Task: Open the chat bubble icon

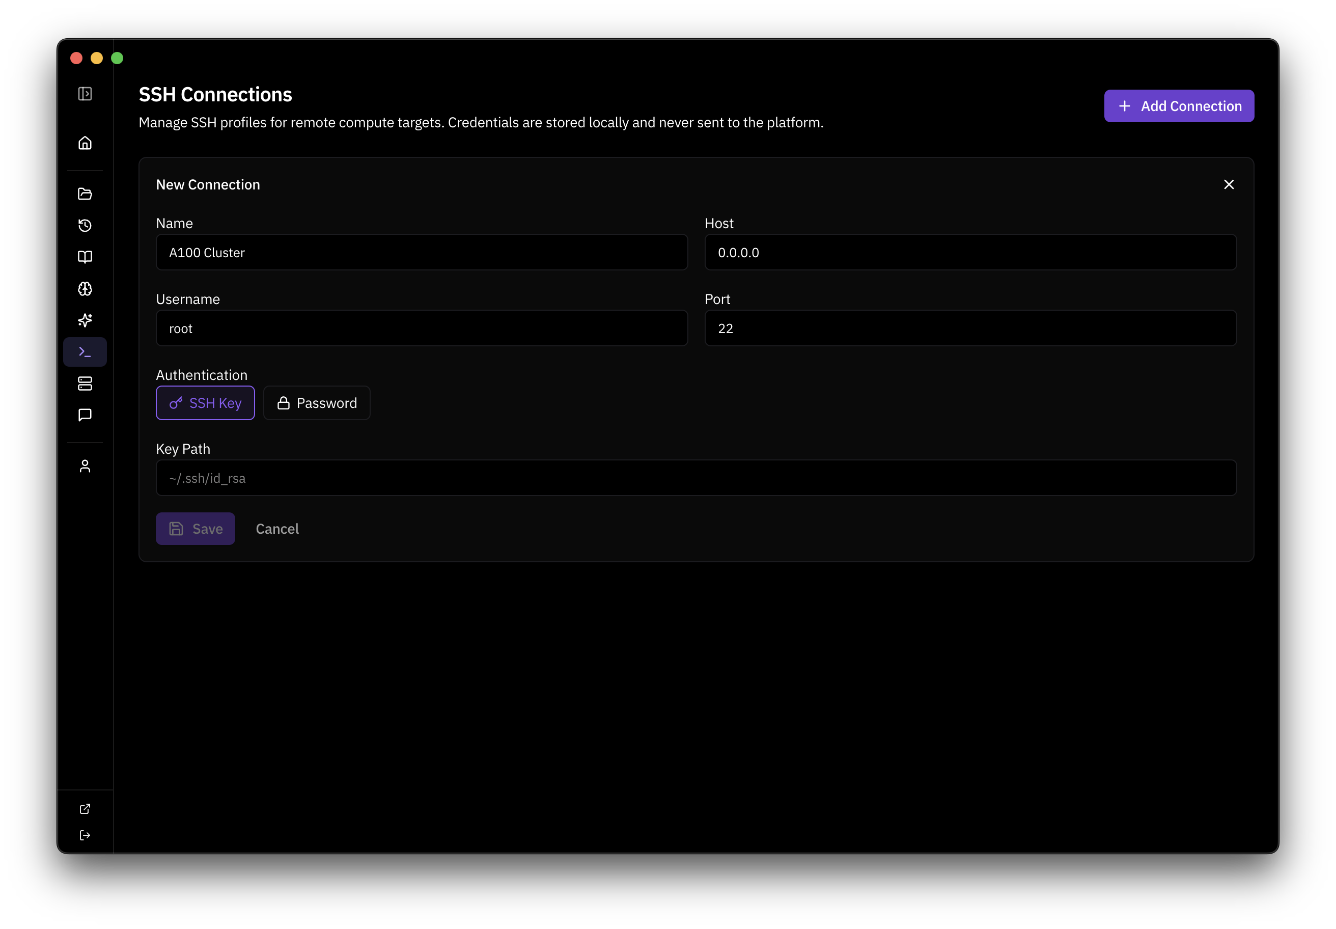Action: 85,415
